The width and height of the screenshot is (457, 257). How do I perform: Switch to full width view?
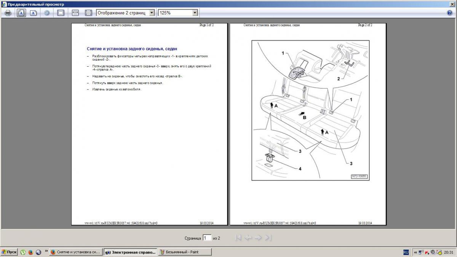tap(75, 13)
